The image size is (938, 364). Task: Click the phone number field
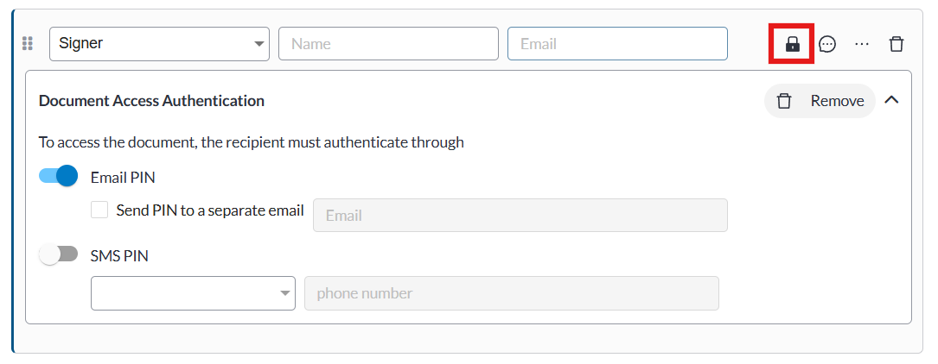511,293
